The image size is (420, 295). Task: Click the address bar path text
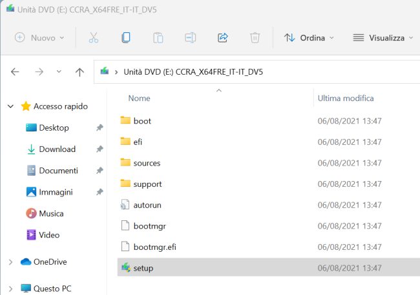click(193, 71)
